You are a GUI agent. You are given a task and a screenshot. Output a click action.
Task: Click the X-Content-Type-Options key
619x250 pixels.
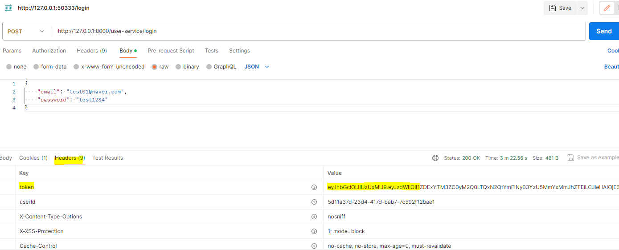(x=51, y=217)
